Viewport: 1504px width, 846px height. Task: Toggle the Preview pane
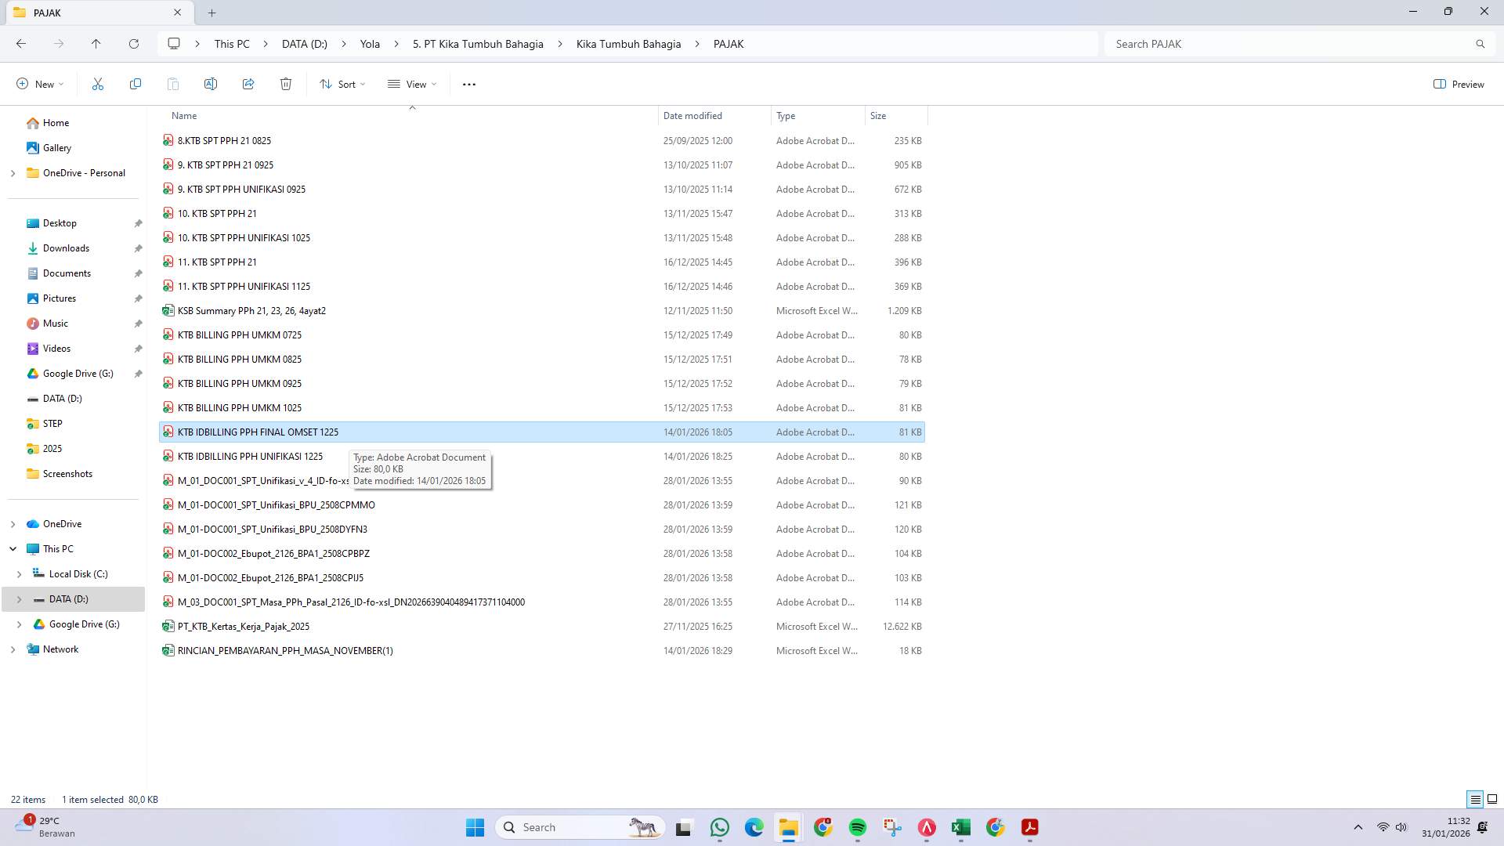[1459, 84]
